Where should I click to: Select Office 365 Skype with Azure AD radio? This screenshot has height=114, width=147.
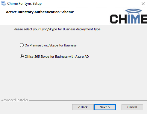(x=22, y=57)
